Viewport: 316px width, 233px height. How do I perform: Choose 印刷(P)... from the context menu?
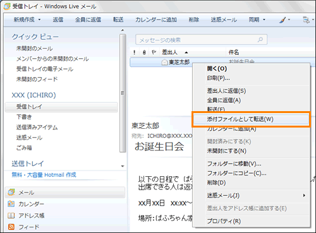(x=218, y=78)
